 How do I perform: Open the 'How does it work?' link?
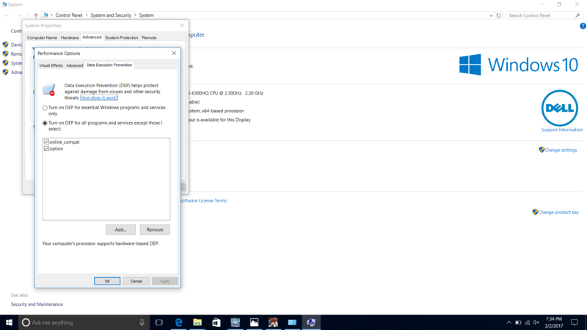click(99, 98)
